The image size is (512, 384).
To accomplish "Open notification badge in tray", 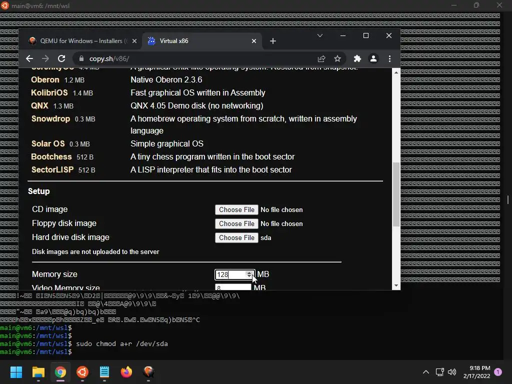I will click(498, 372).
